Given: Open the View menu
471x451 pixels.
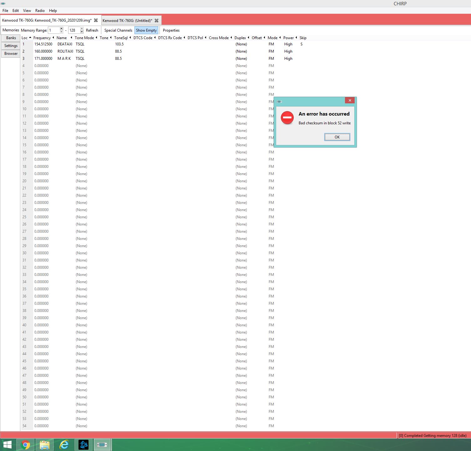Looking at the screenshot, I should click(27, 11).
